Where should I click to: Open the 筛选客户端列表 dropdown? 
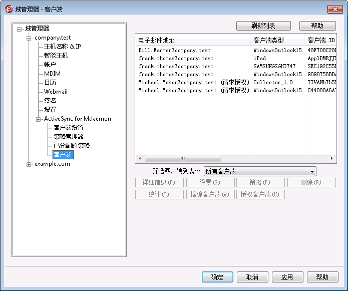tap(312, 171)
